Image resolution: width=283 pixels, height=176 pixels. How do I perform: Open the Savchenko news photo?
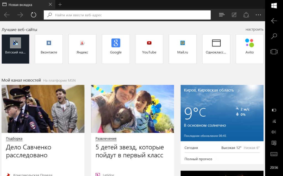[x=43, y=109]
